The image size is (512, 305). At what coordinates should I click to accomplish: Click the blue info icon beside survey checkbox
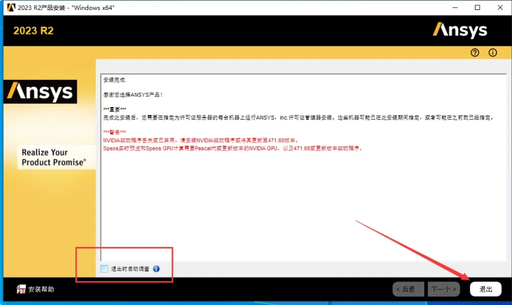pyautogui.click(x=156, y=269)
